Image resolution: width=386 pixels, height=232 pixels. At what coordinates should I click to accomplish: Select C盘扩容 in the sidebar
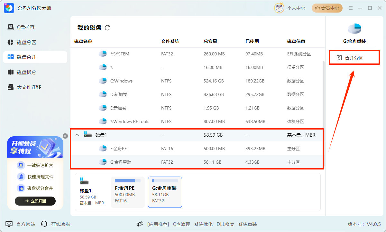35,27
